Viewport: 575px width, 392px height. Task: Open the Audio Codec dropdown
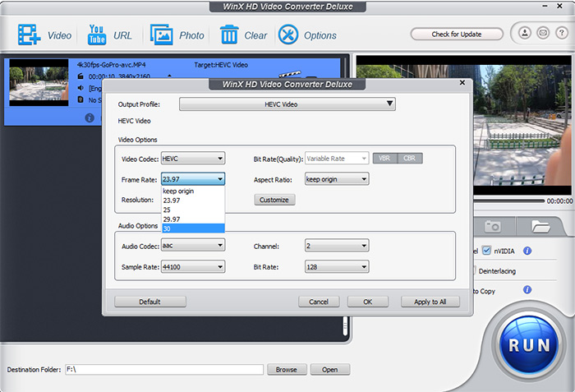[x=193, y=246]
